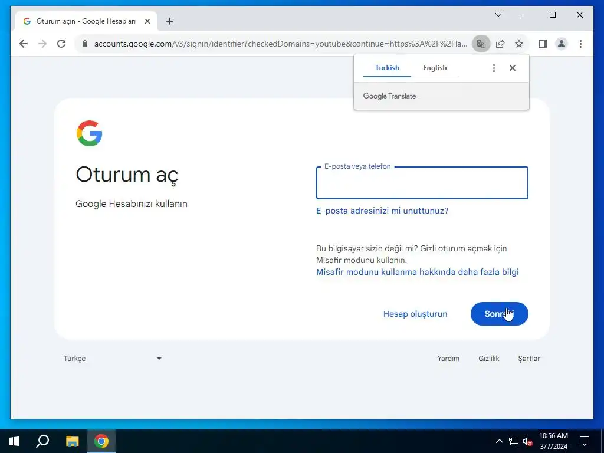Click the Chrome taskbar icon
This screenshot has width=604, height=453.
pos(101,441)
